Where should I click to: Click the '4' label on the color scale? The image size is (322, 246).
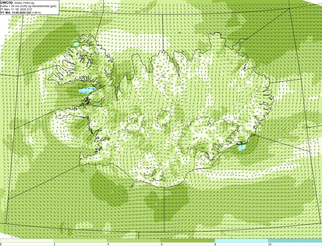pos(108,244)
